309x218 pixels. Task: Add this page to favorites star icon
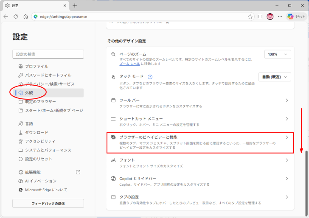coord(250,17)
